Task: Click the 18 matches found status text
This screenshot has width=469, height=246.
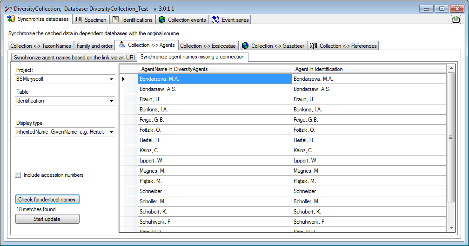Action: (x=36, y=209)
